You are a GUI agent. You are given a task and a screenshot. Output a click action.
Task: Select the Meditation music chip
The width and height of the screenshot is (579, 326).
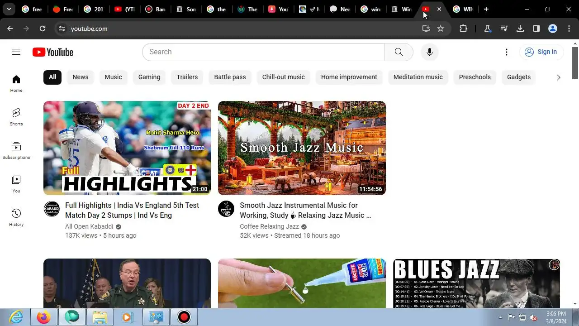[x=418, y=77]
